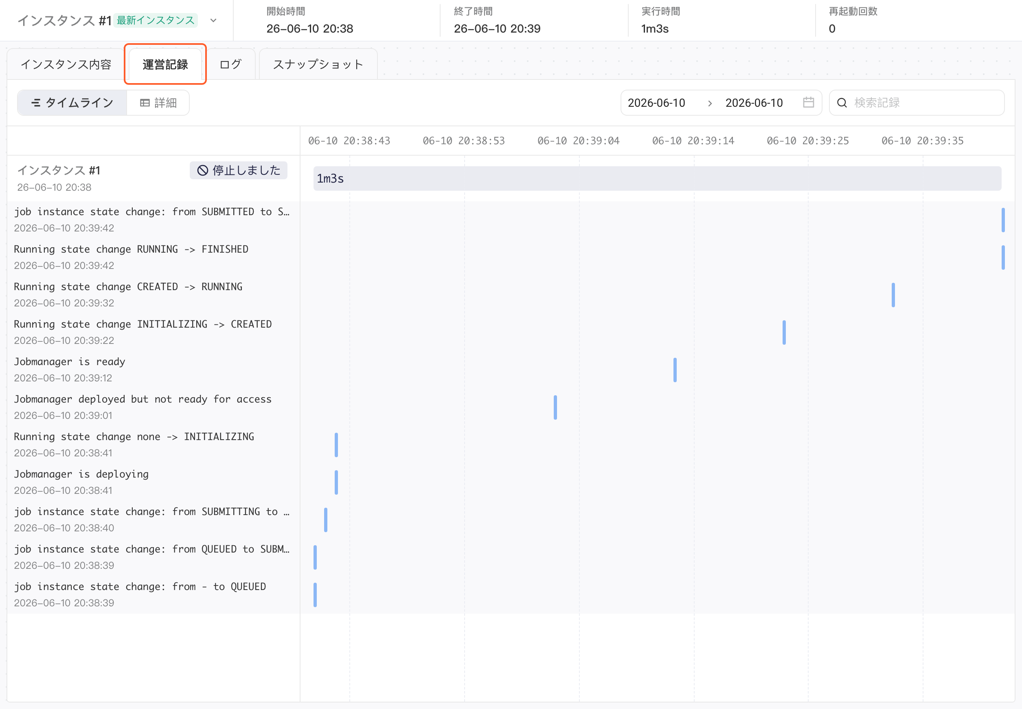Click the 06-10 20:39:35 time axis label
Screen dimensions: 1022x709
[923, 141]
